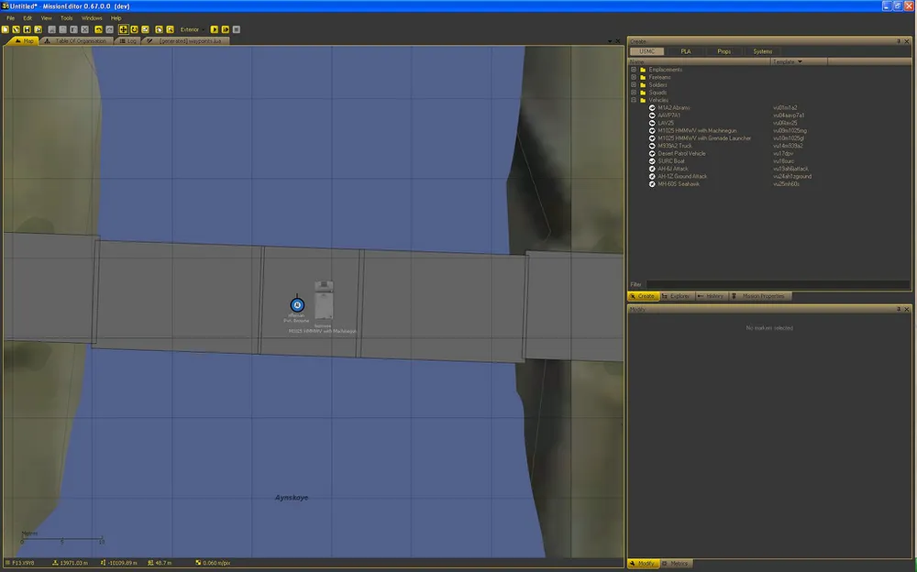Image resolution: width=917 pixels, height=572 pixels.
Task: Select the blue rifleman unit marker on map
Action: coord(296,305)
